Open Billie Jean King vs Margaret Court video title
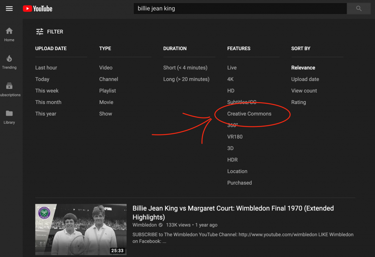This screenshot has height=257, width=375. 233,213
